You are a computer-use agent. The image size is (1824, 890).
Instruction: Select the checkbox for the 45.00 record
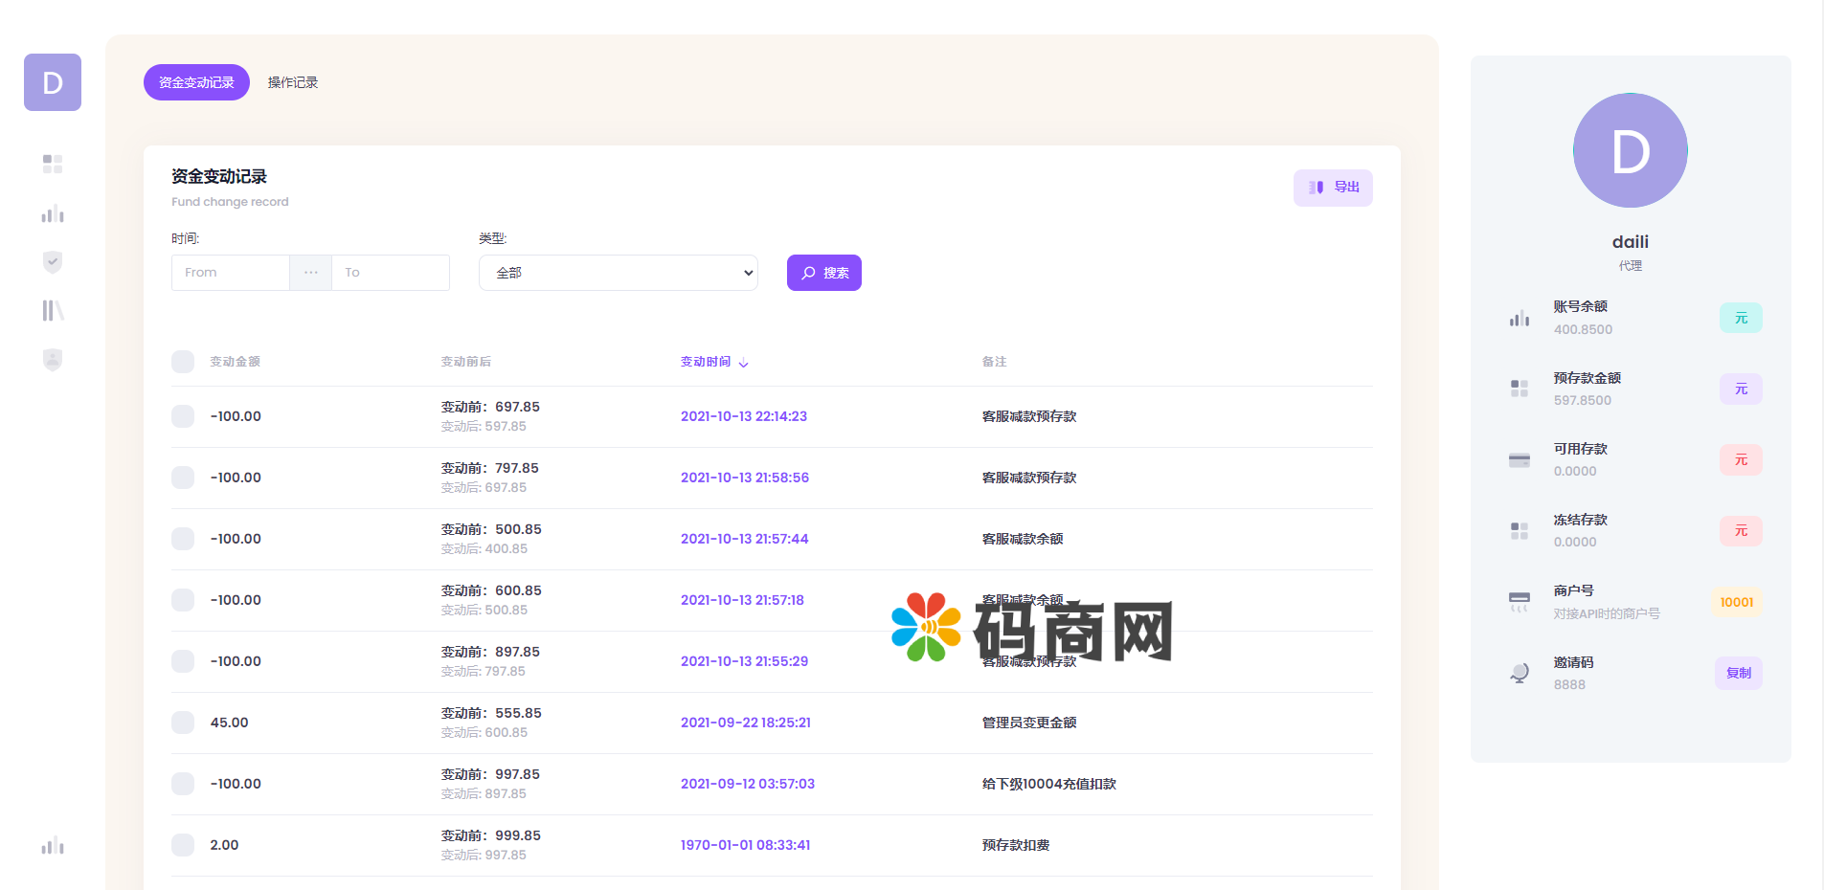(183, 723)
